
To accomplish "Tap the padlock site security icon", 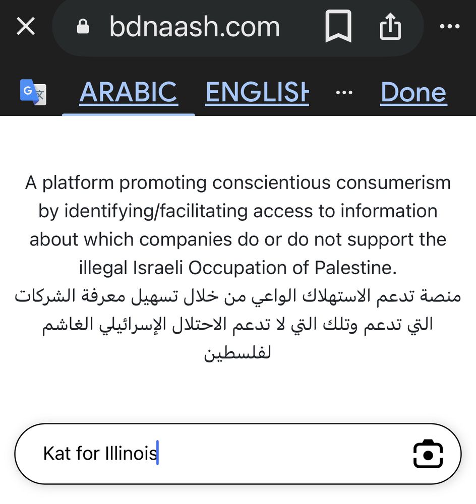I will 83,26.
